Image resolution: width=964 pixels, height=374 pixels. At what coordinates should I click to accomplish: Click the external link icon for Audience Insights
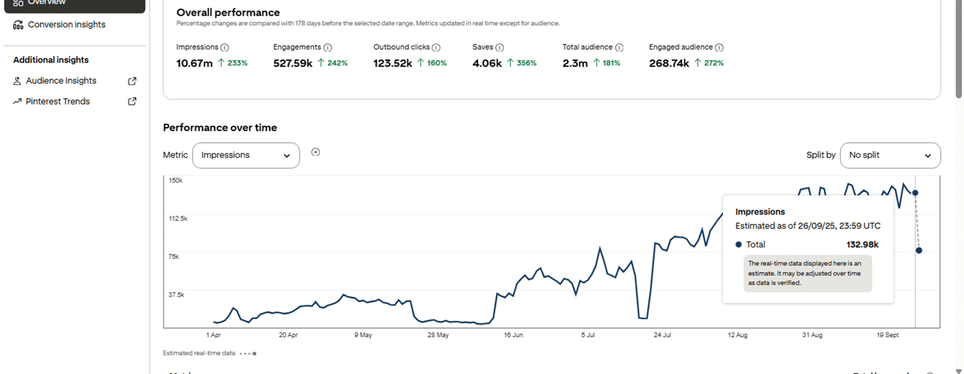tap(132, 81)
